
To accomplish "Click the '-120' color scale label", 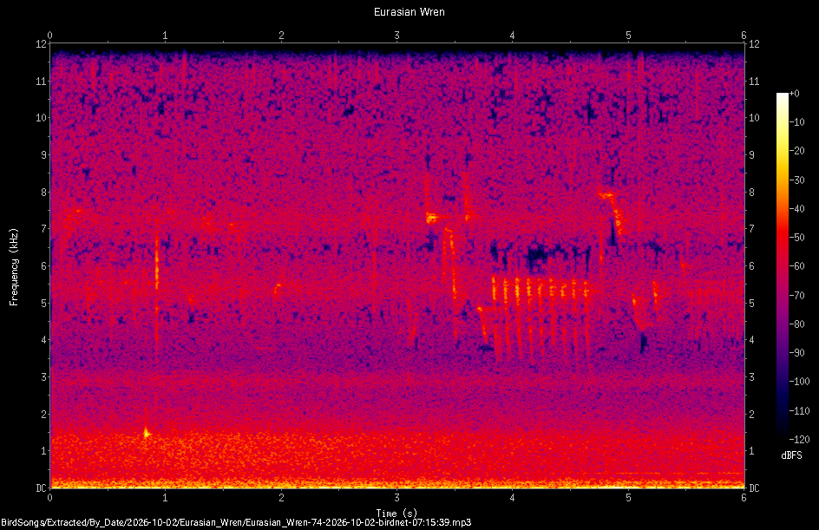I will [799, 440].
